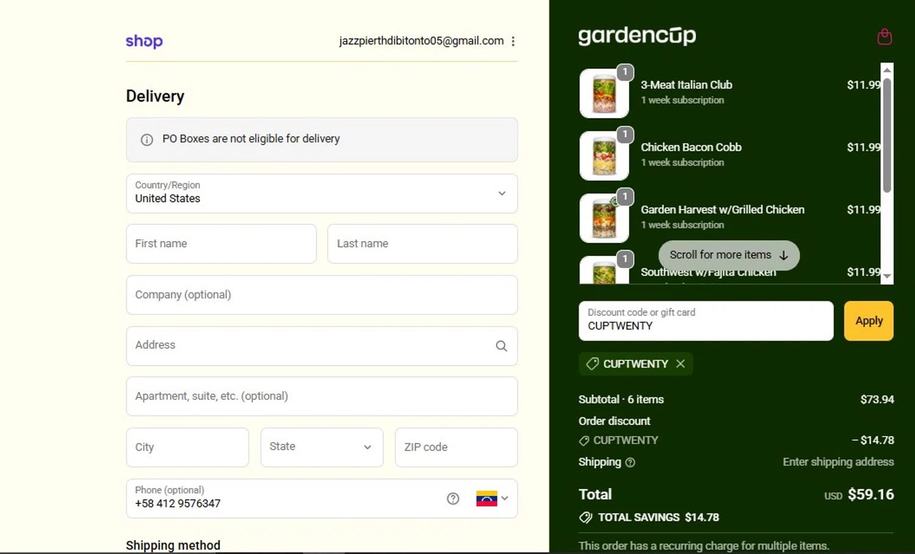Click the Address field
915x554 pixels.
pos(322,346)
